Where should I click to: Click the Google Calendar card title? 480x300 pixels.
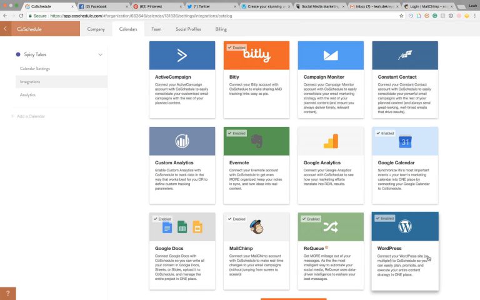[396, 162]
